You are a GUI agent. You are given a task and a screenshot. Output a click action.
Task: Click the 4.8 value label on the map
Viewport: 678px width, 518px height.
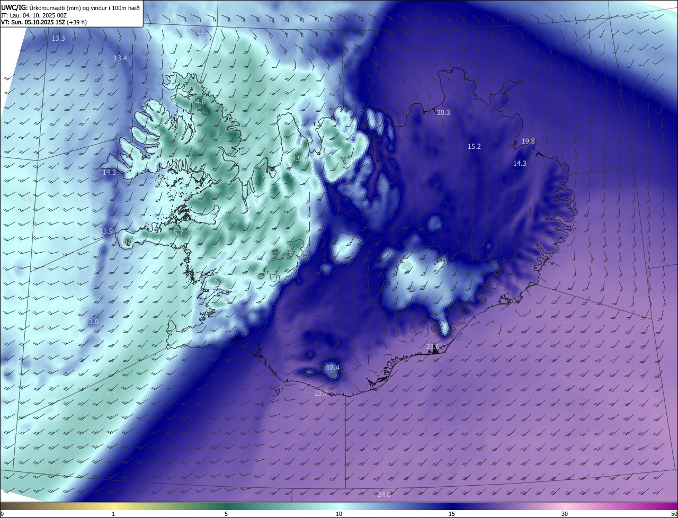(200, 102)
